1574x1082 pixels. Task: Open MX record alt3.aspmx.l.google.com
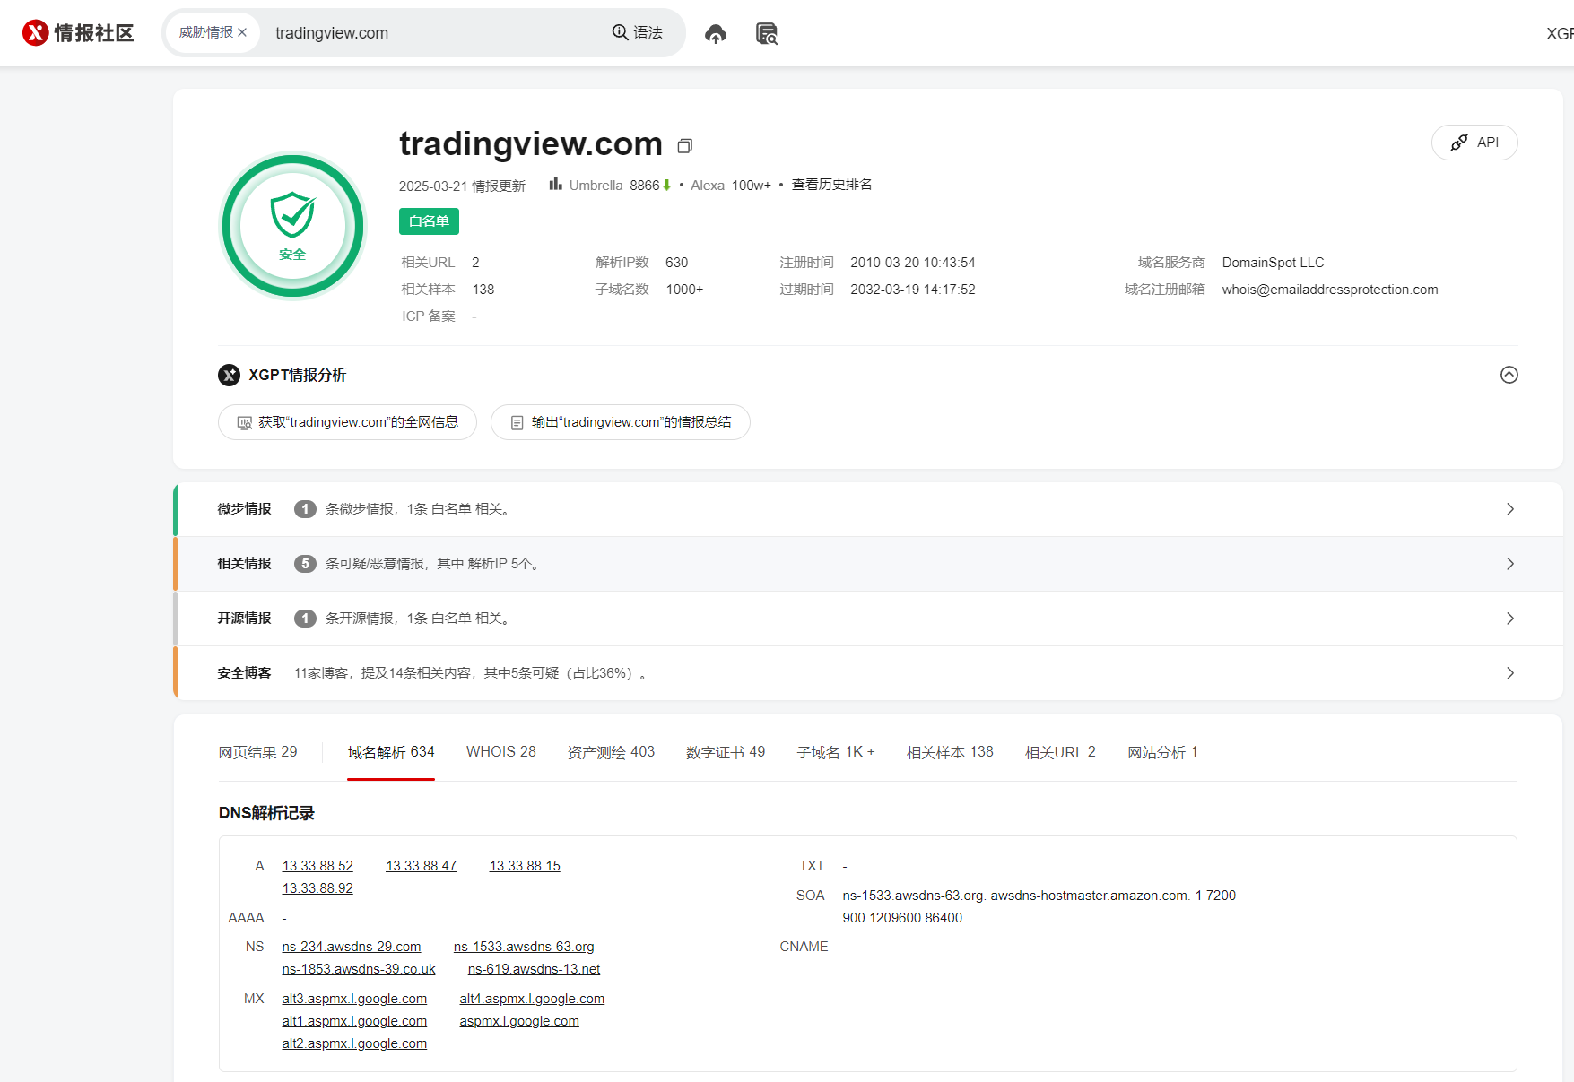[x=354, y=999]
